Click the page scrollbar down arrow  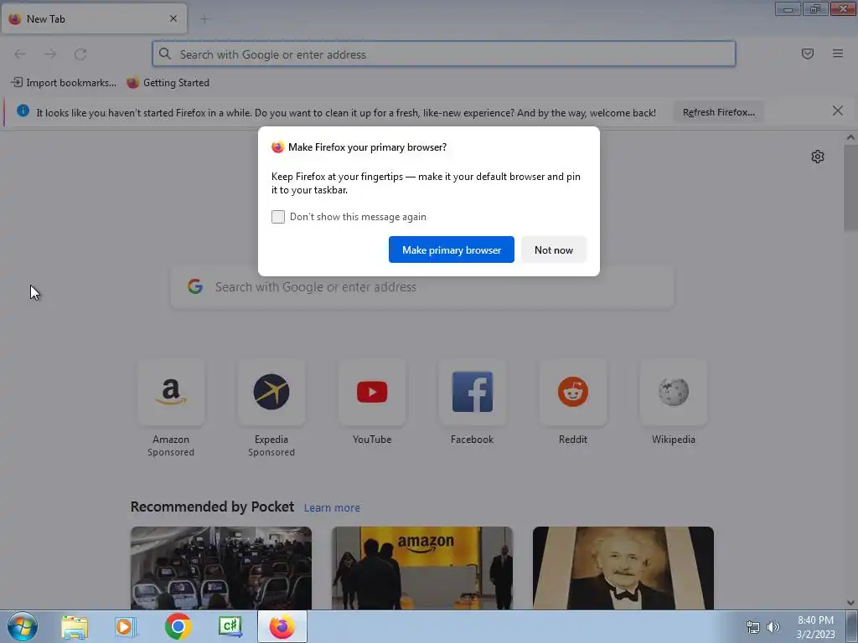(x=850, y=603)
